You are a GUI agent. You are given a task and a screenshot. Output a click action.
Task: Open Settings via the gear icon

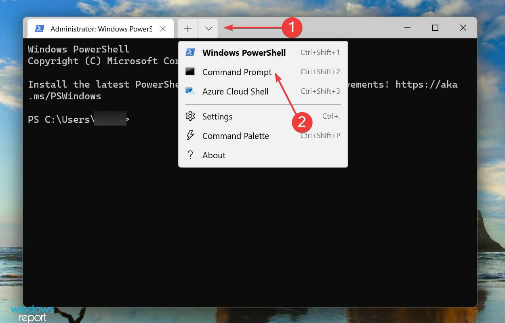[x=190, y=116]
